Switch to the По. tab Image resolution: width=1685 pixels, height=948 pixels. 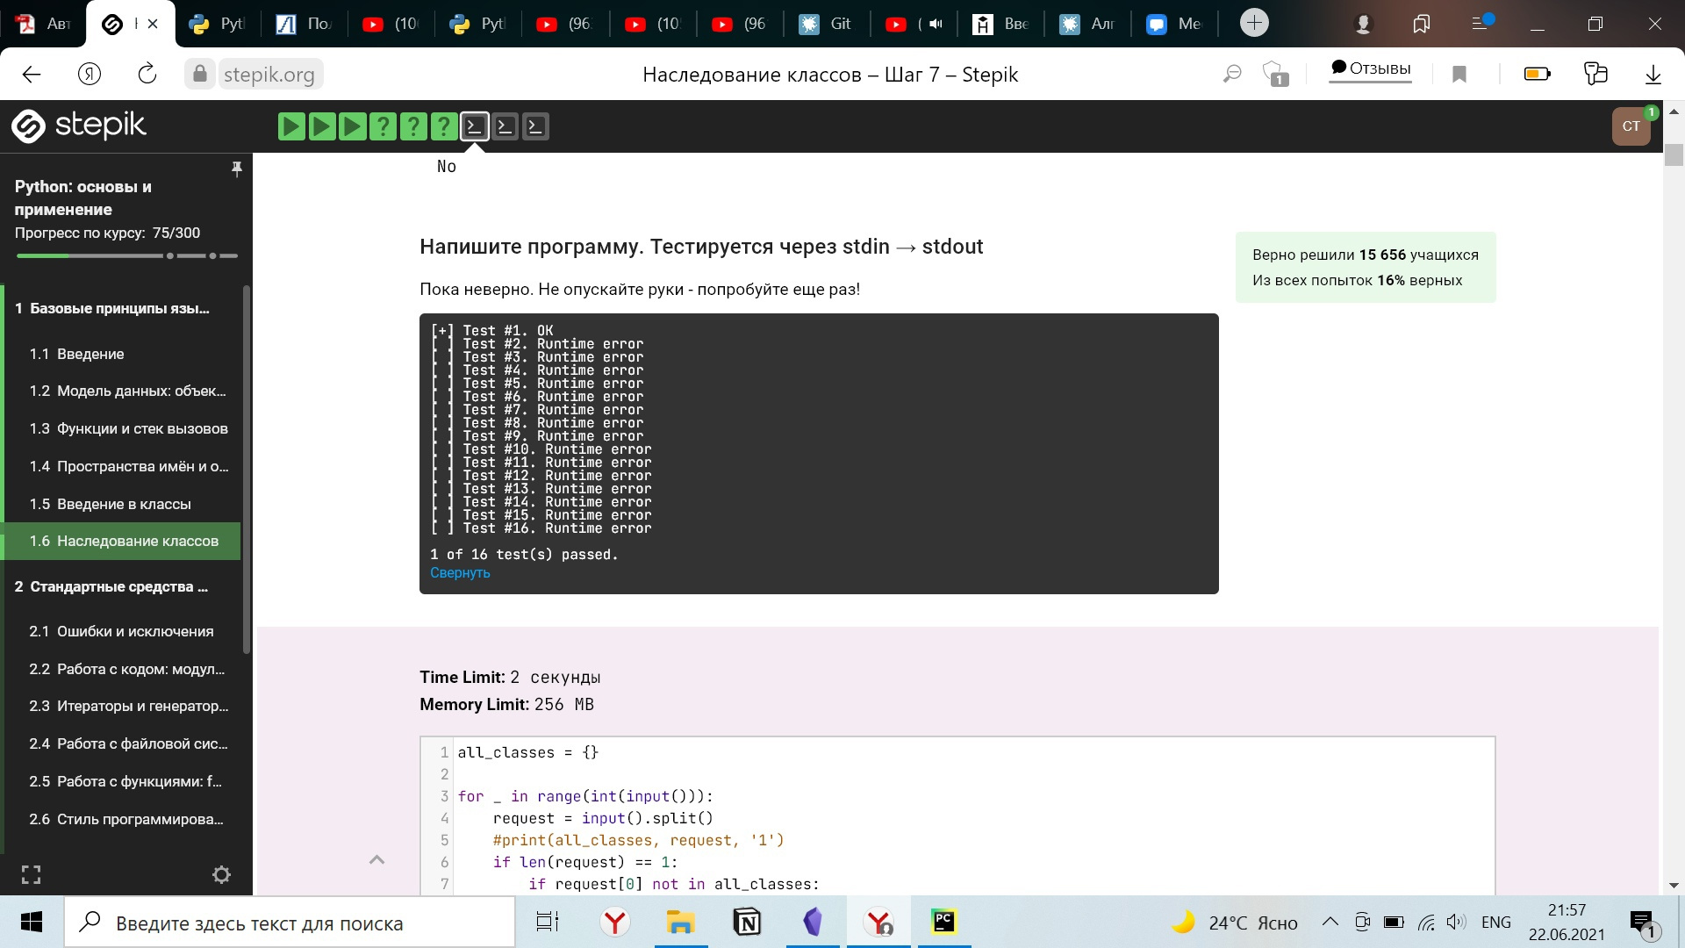(305, 24)
